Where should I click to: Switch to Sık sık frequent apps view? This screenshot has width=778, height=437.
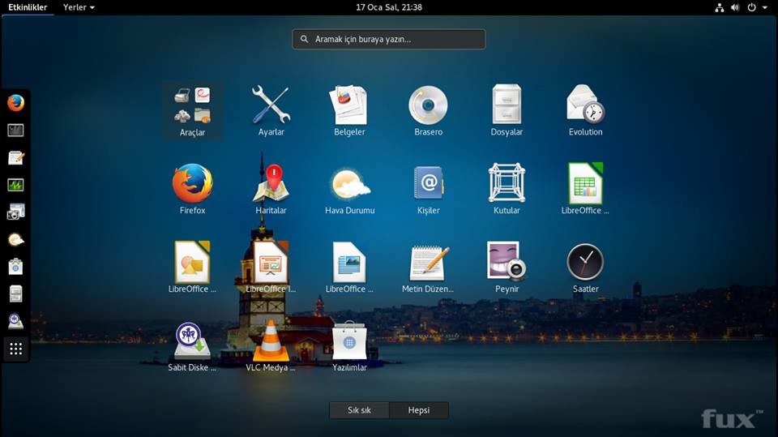359,410
